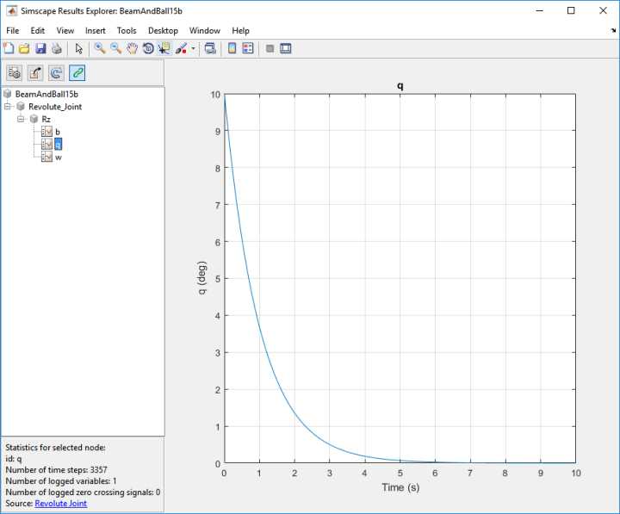Image resolution: width=620 pixels, height=514 pixels.
Task: Open the Edit menu
Action: click(x=38, y=30)
